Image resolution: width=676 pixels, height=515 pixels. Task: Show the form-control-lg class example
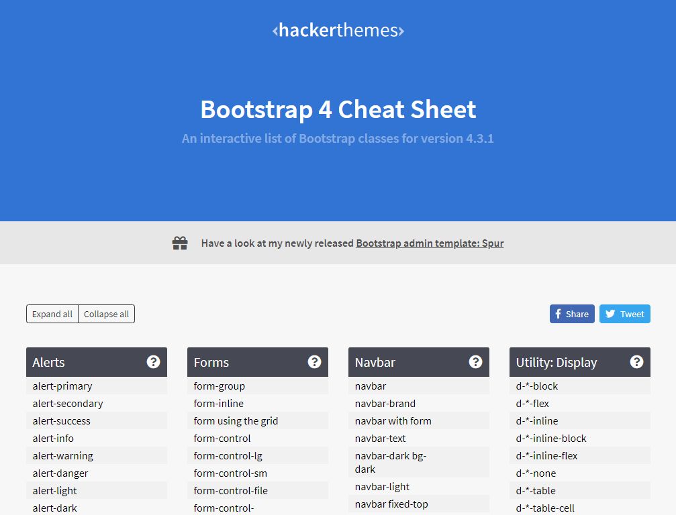(x=258, y=455)
